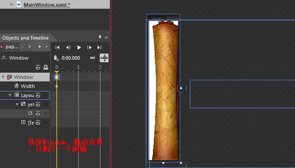Hide the [Te element via eye icon
Image resolution: width=295 pixels, height=168 pixels.
(38, 123)
